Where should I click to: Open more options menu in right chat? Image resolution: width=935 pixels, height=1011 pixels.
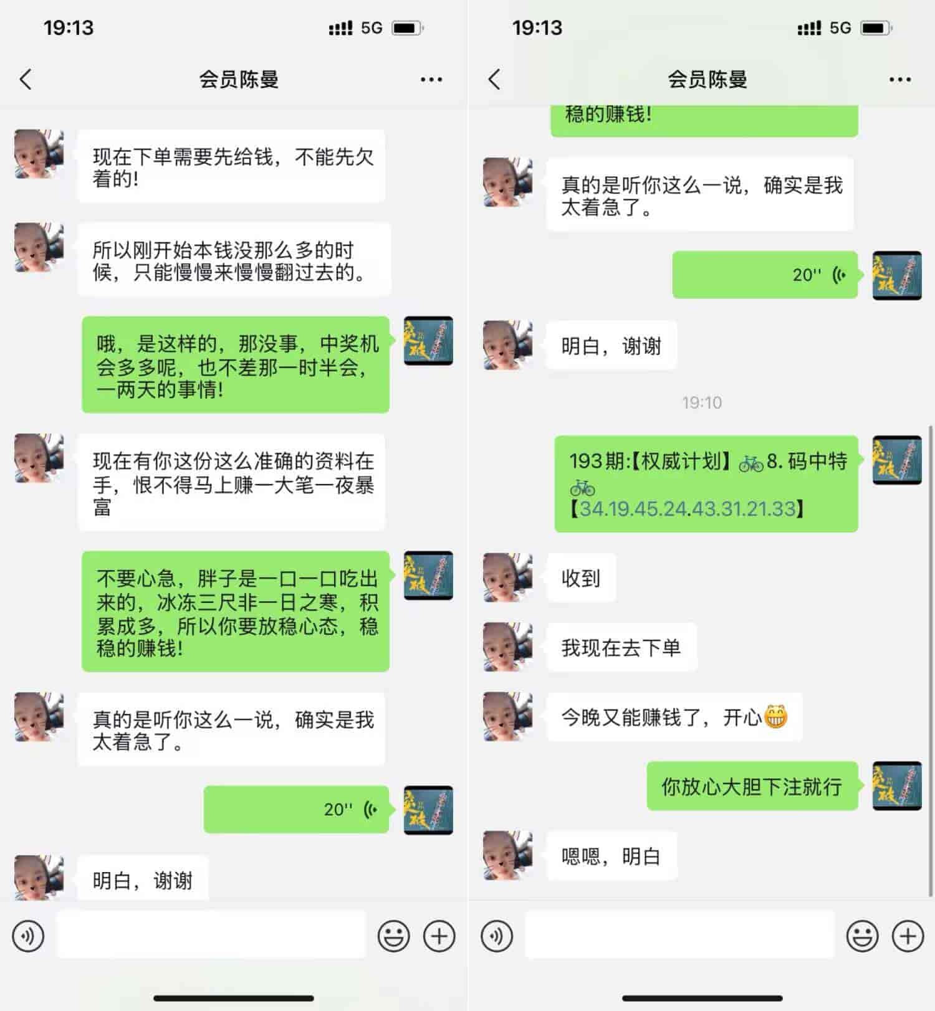[x=900, y=79]
